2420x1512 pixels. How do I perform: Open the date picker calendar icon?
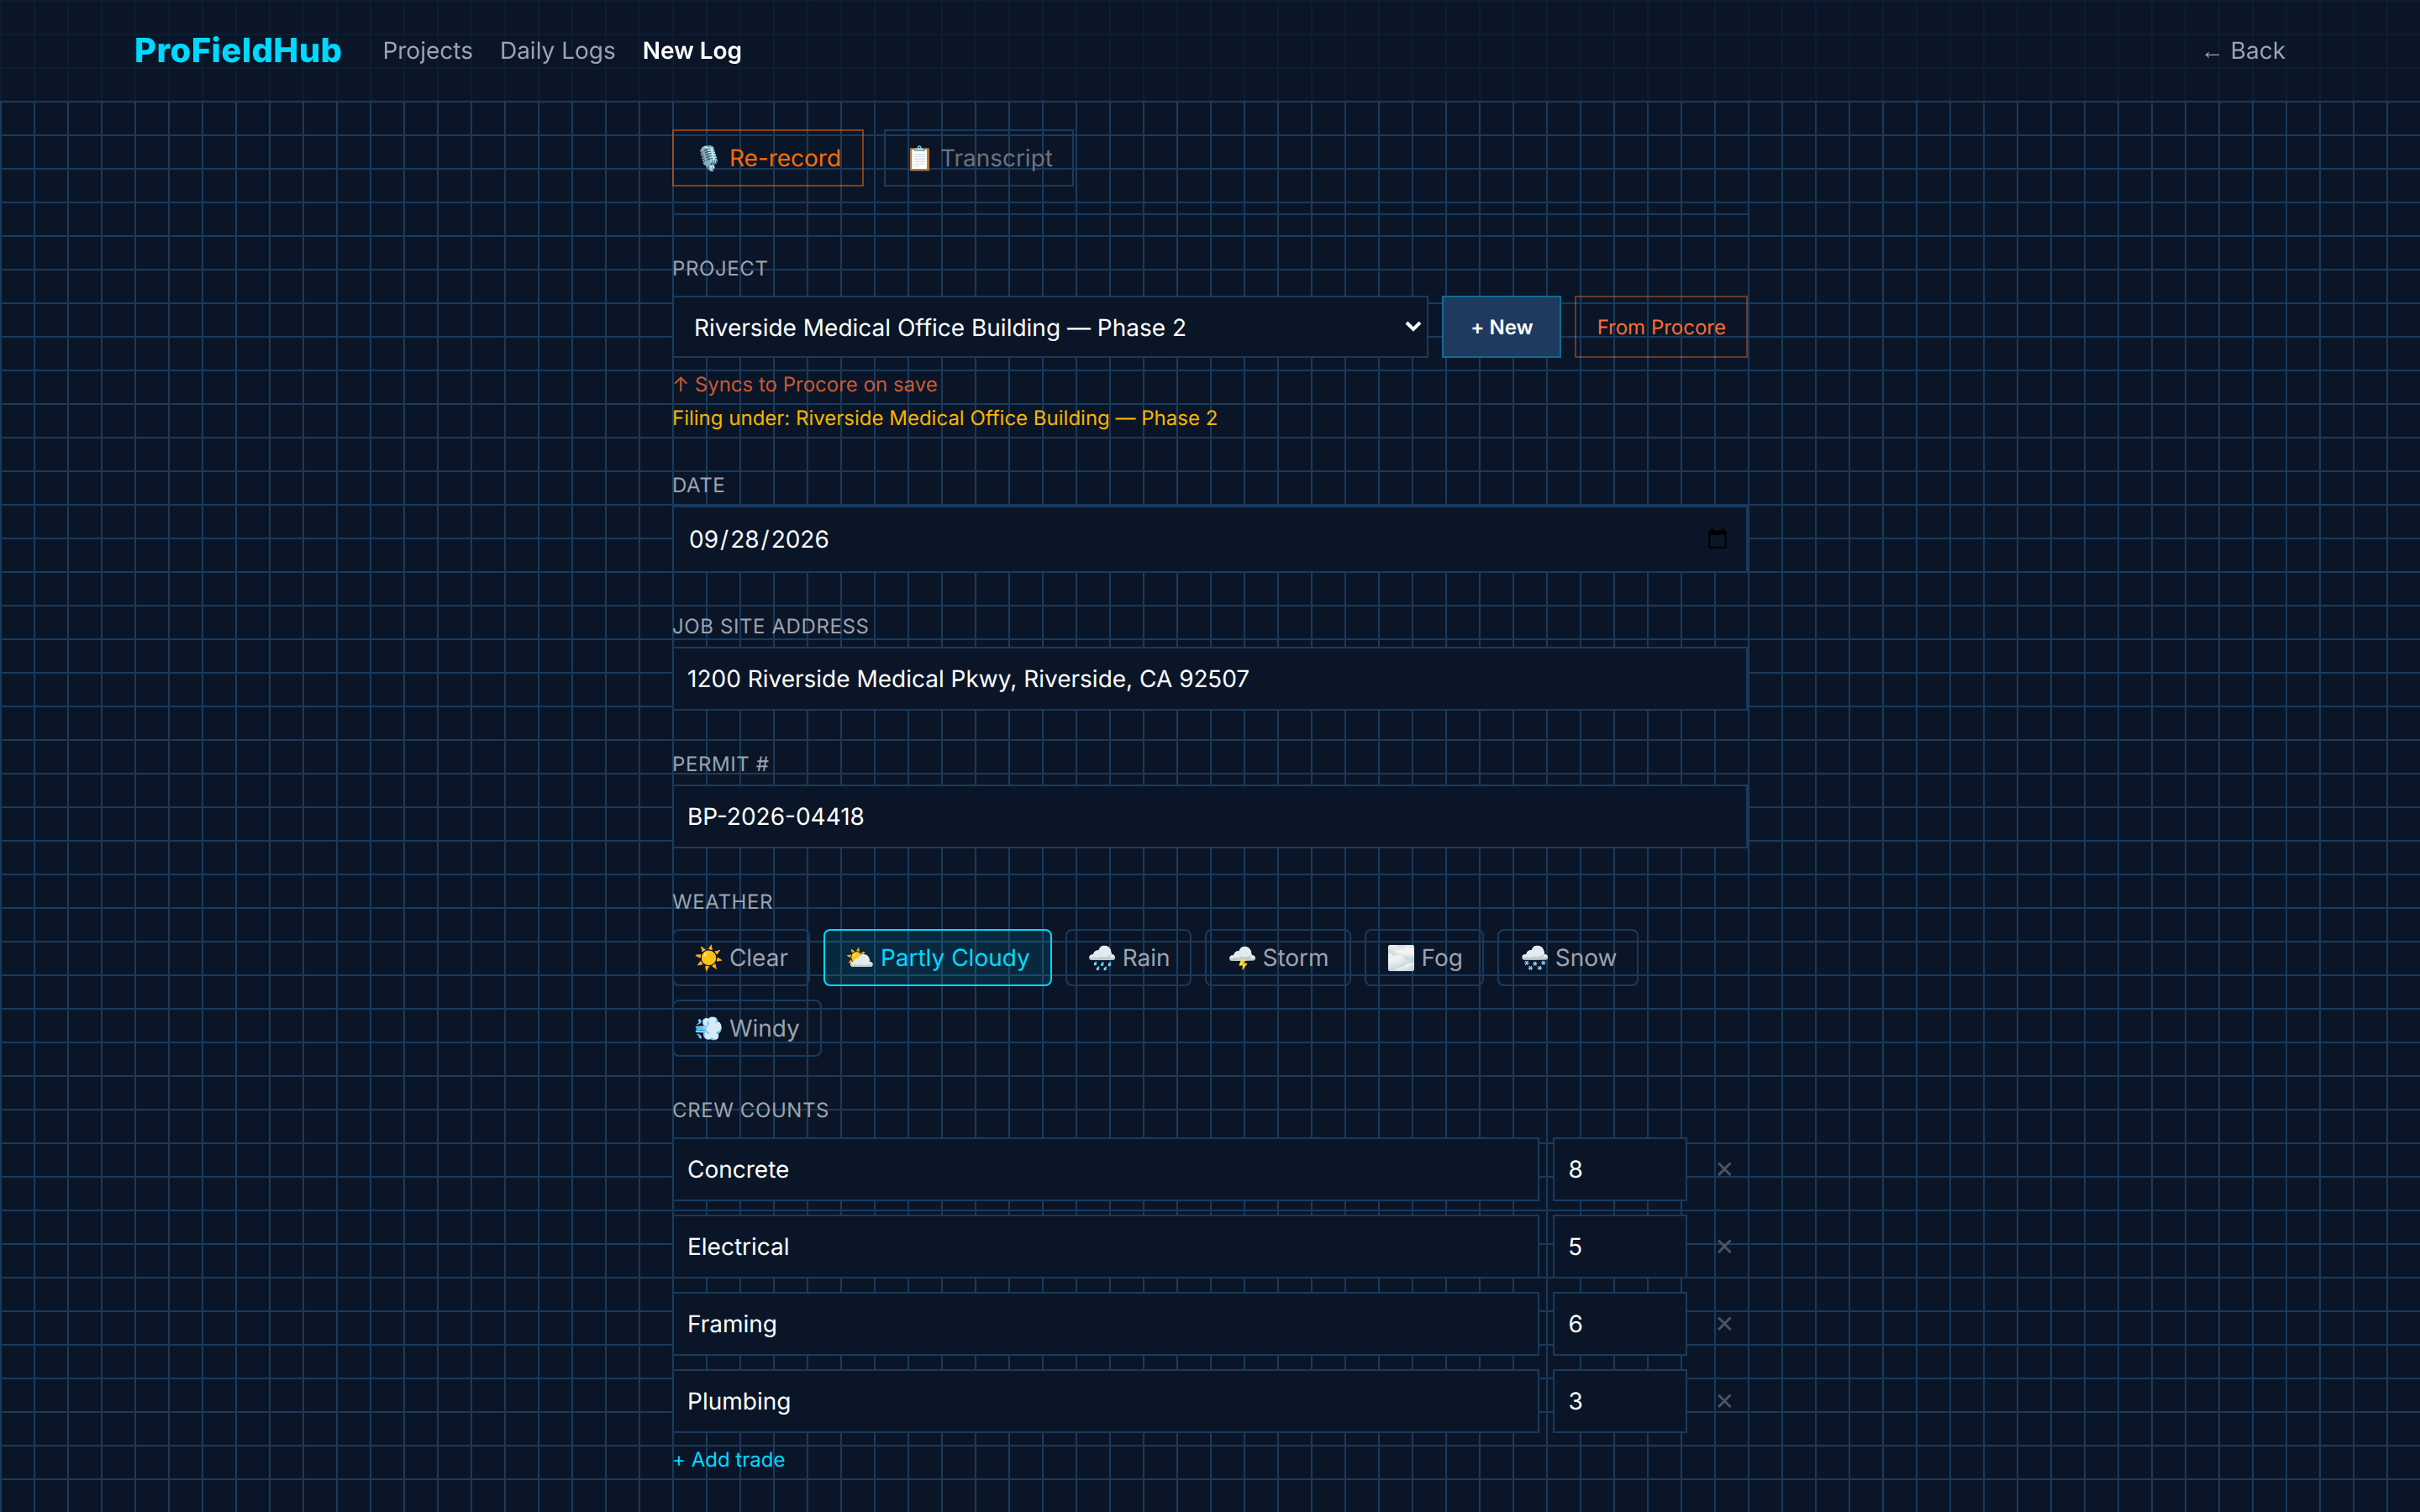tap(1717, 539)
